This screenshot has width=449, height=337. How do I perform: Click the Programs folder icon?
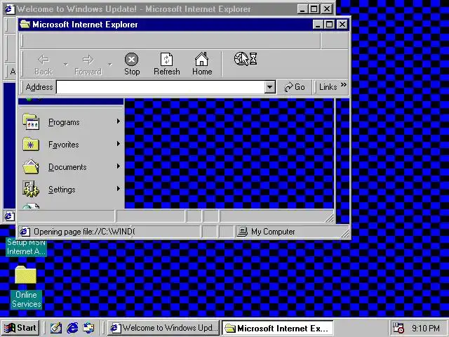[31, 121]
